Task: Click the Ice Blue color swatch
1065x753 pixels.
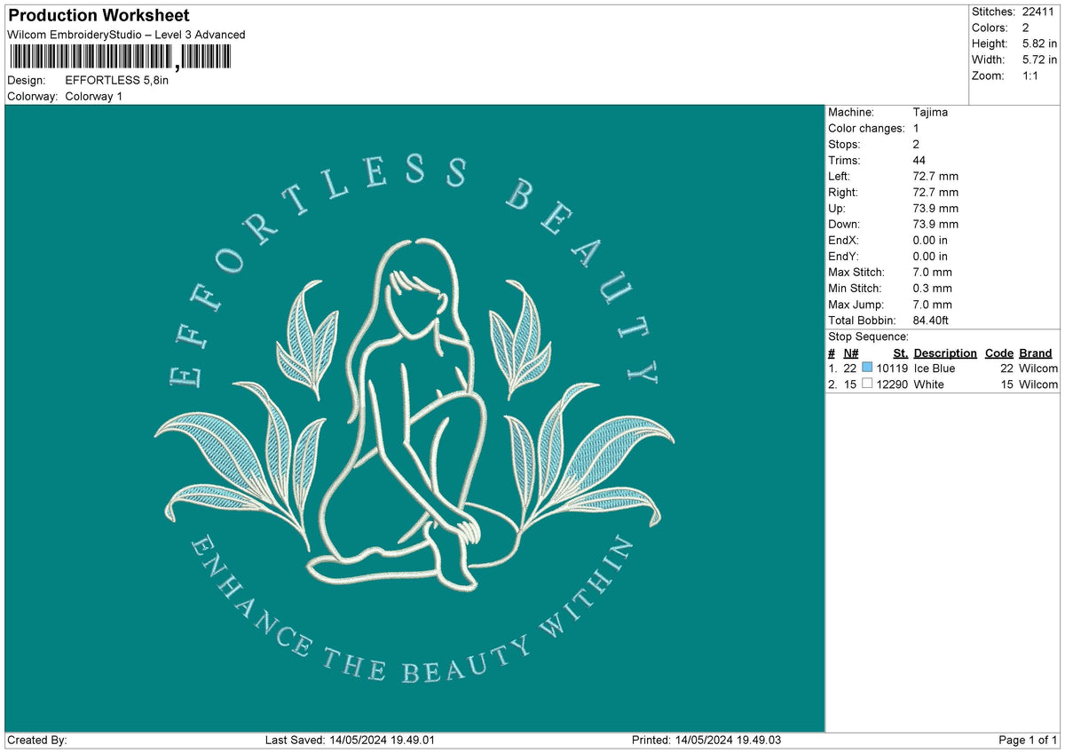Action: point(867,368)
